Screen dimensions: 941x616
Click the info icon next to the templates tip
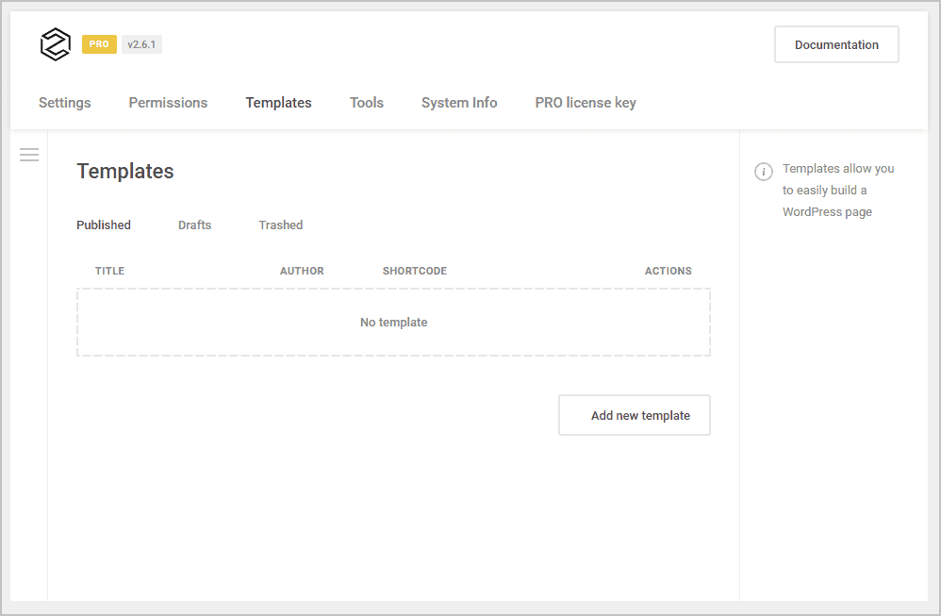[x=763, y=172]
